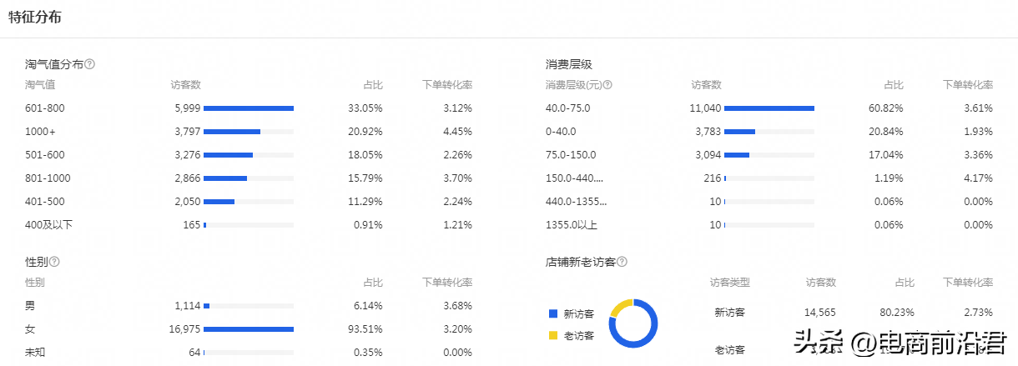Screen dimensions: 1018x366
Task: Open help icon beside 性别 section title
Action: click(54, 262)
